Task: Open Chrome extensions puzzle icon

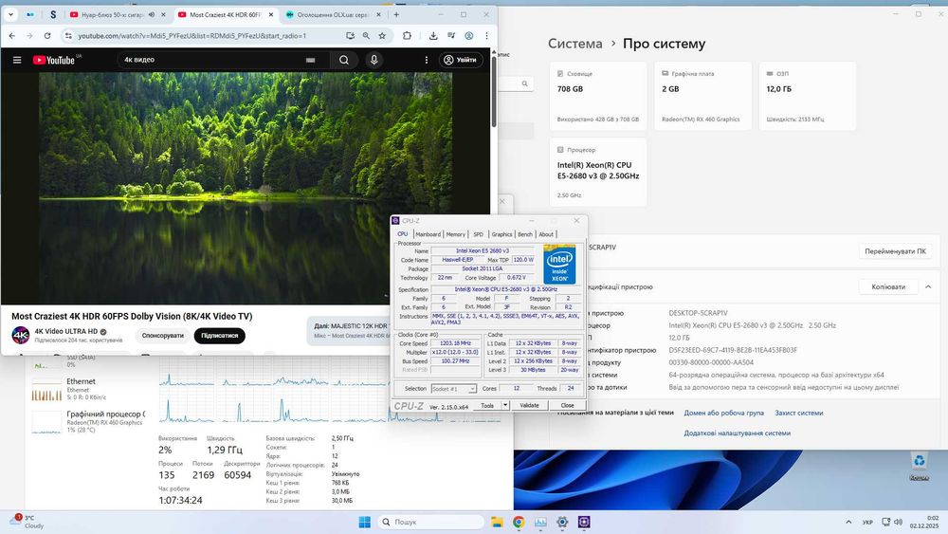Action: [407, 36]
